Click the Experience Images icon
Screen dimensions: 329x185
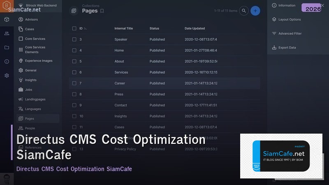[21, 60]
